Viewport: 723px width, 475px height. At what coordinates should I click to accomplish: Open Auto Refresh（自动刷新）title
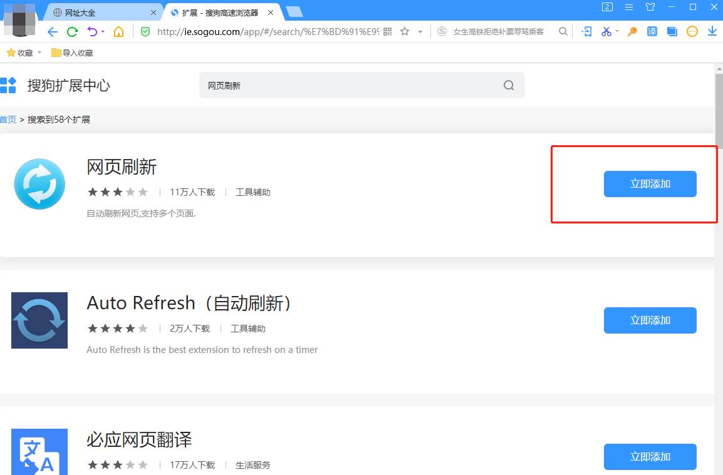(x=189, y=303)
